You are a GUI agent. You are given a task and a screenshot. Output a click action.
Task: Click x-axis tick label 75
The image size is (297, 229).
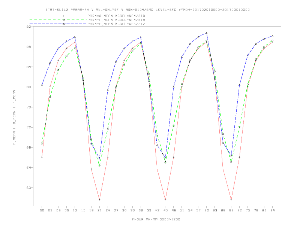click(x=248, y=210)
